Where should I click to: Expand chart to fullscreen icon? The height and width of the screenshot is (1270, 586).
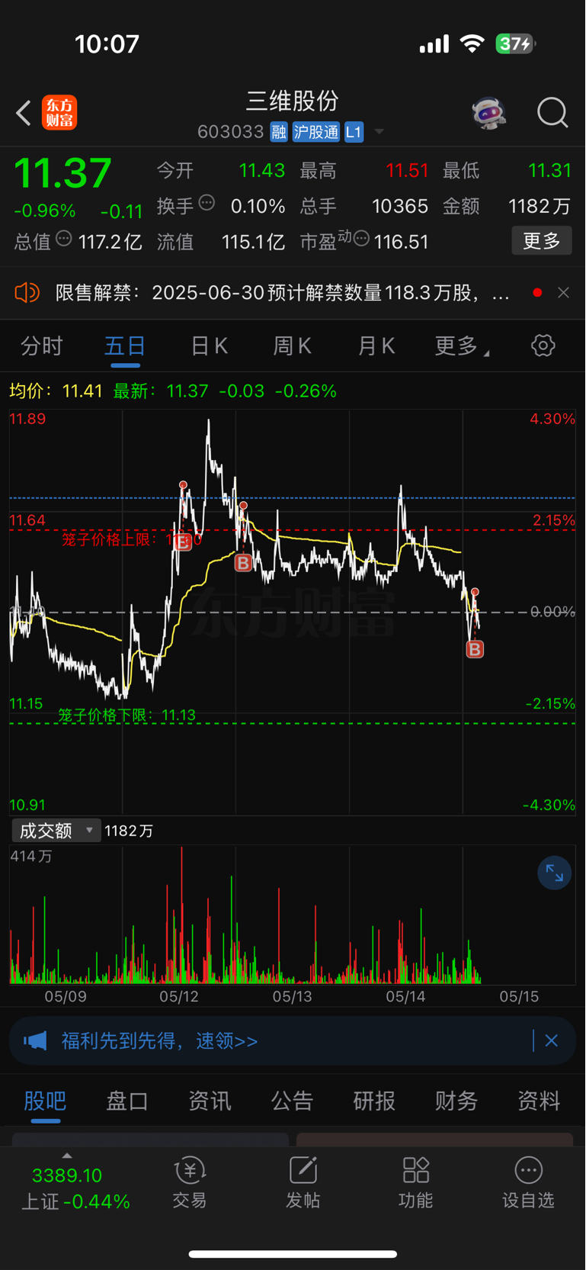pyautogui.click(x=555, y=874)
